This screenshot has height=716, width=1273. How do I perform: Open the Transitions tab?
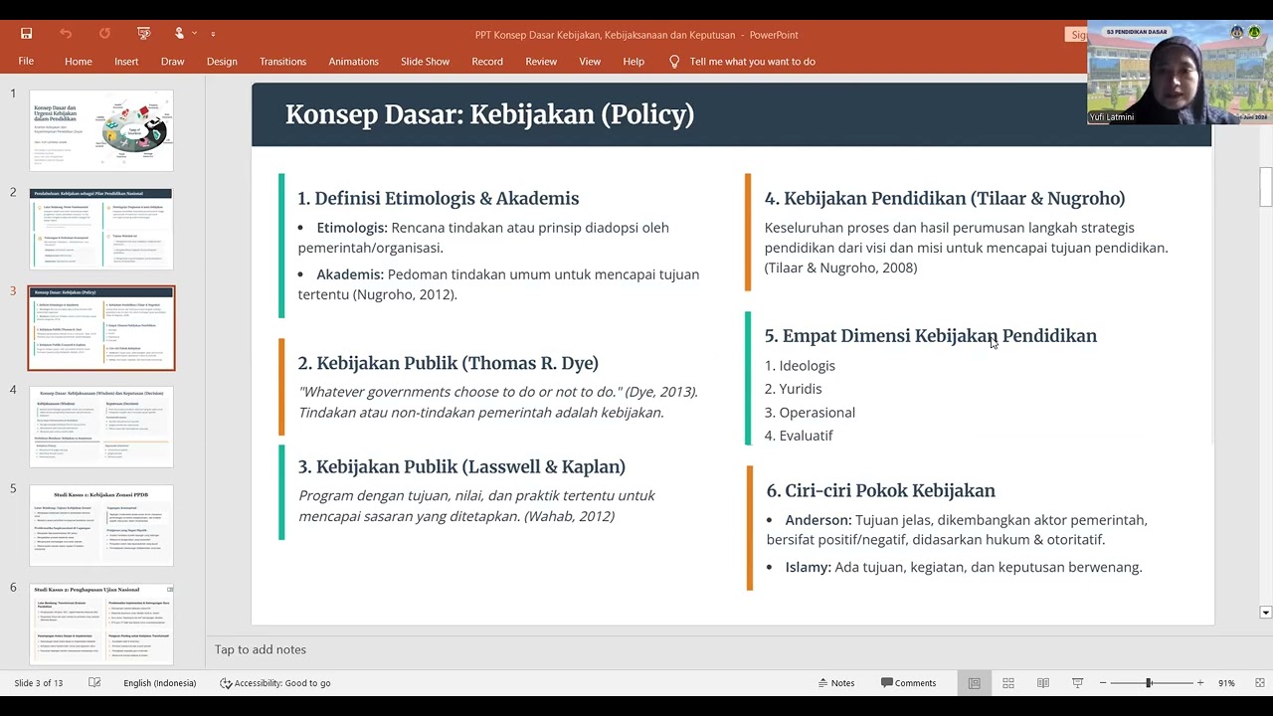pos(282,62)
